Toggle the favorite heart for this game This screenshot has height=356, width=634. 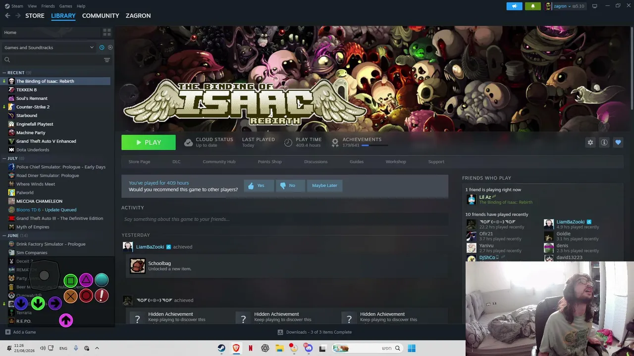click(x=618, y=142)
